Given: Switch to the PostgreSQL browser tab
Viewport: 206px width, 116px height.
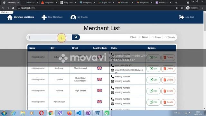Looking at the screenshot, I should [x=87, y=3].
